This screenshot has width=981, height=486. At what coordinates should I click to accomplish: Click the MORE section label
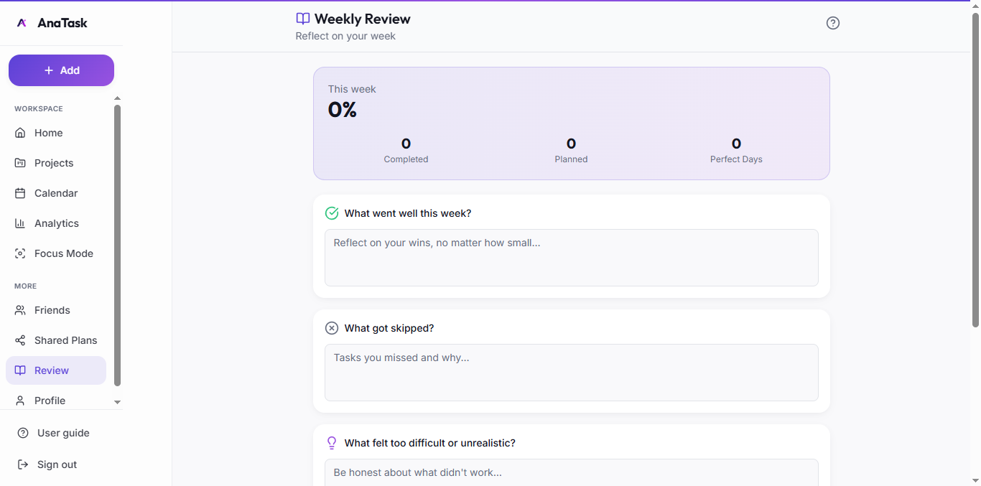tap(26, 286)
